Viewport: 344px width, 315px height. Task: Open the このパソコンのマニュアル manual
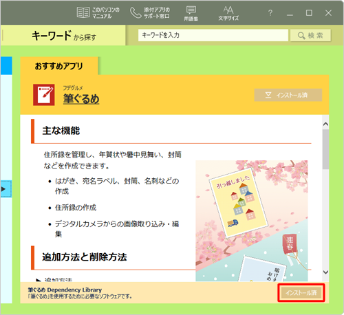point(98,13)
